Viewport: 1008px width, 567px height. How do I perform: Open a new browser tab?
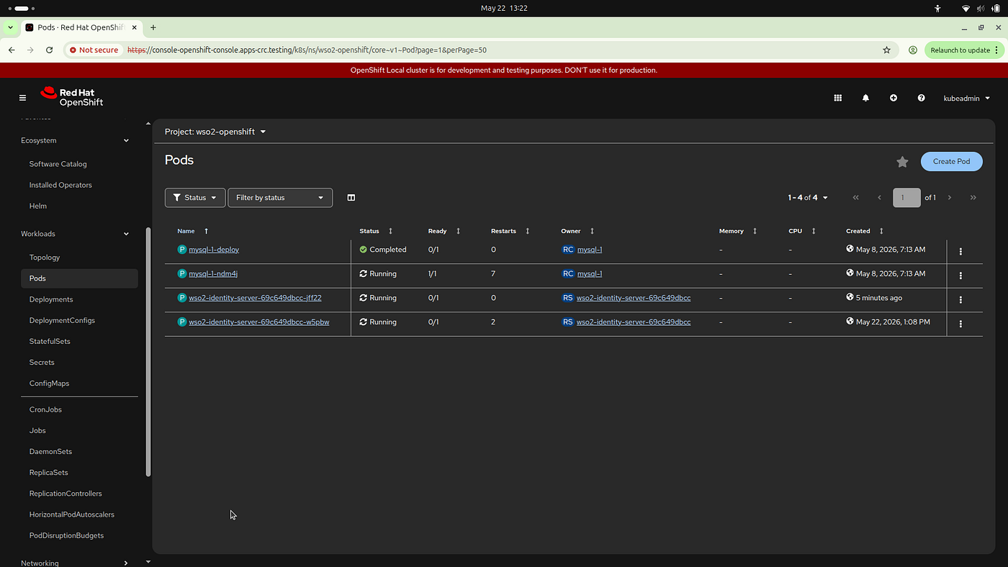coord(153,27)
